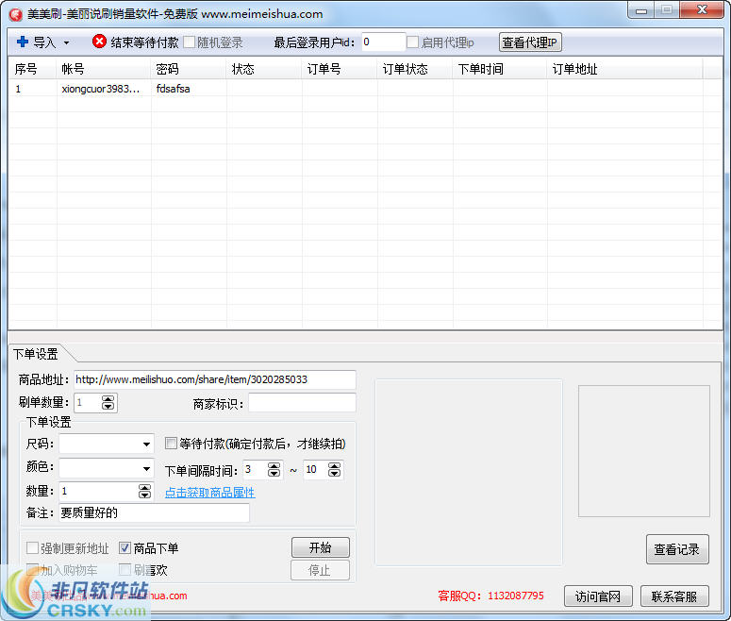Click the 订单号 column header
This screenshot has height=621, width=731.
pyautogui.click(x=340, y=69)
